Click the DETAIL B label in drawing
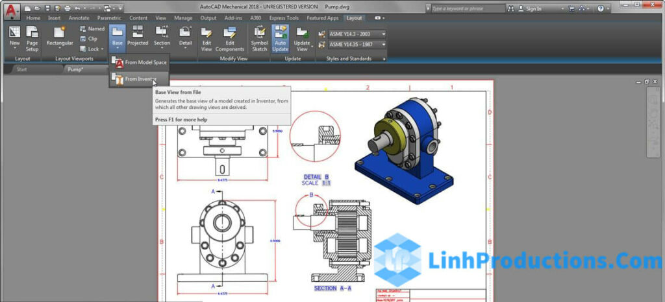Image resolution: width=665 pixels, height=302 pixels. [316, 177]
